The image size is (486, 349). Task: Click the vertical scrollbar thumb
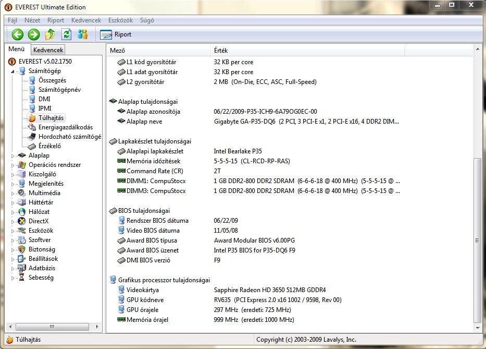[477, 240]
